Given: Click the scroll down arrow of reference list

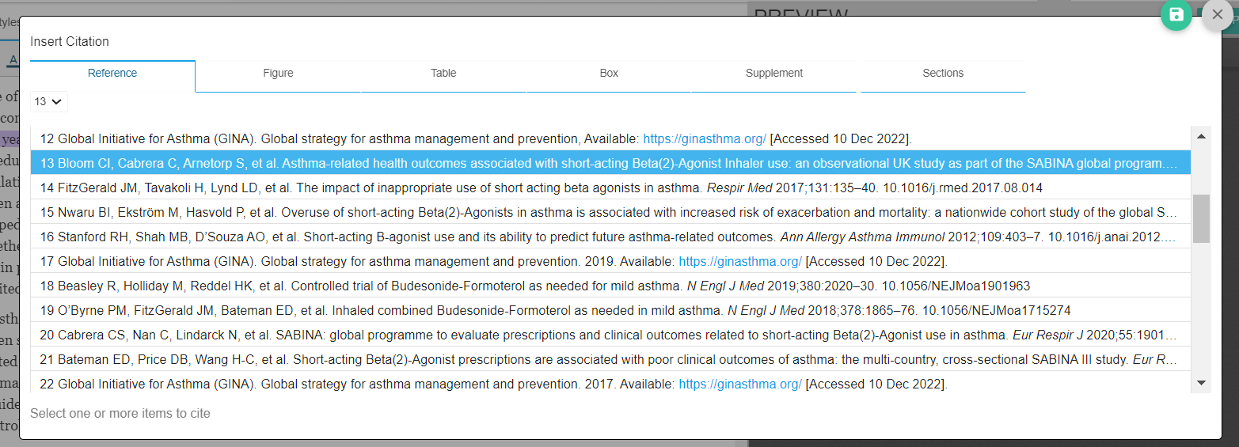Looking at the screenshot, I should pyautogui.click(x=1201, y=383).
